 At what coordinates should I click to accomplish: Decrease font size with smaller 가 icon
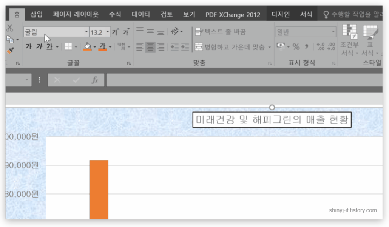[x=126, y=32]
